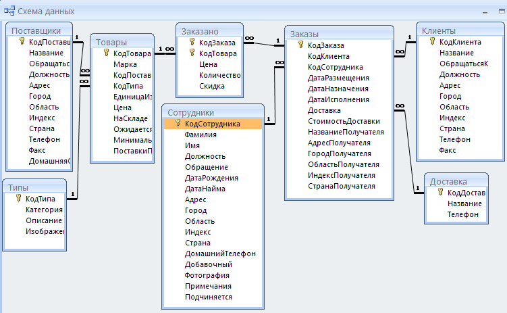Image resolution: width=507 pixels, height=313 pixels.
Task: Select the ГородПолучателя field
Action: (x=339, y=153)
